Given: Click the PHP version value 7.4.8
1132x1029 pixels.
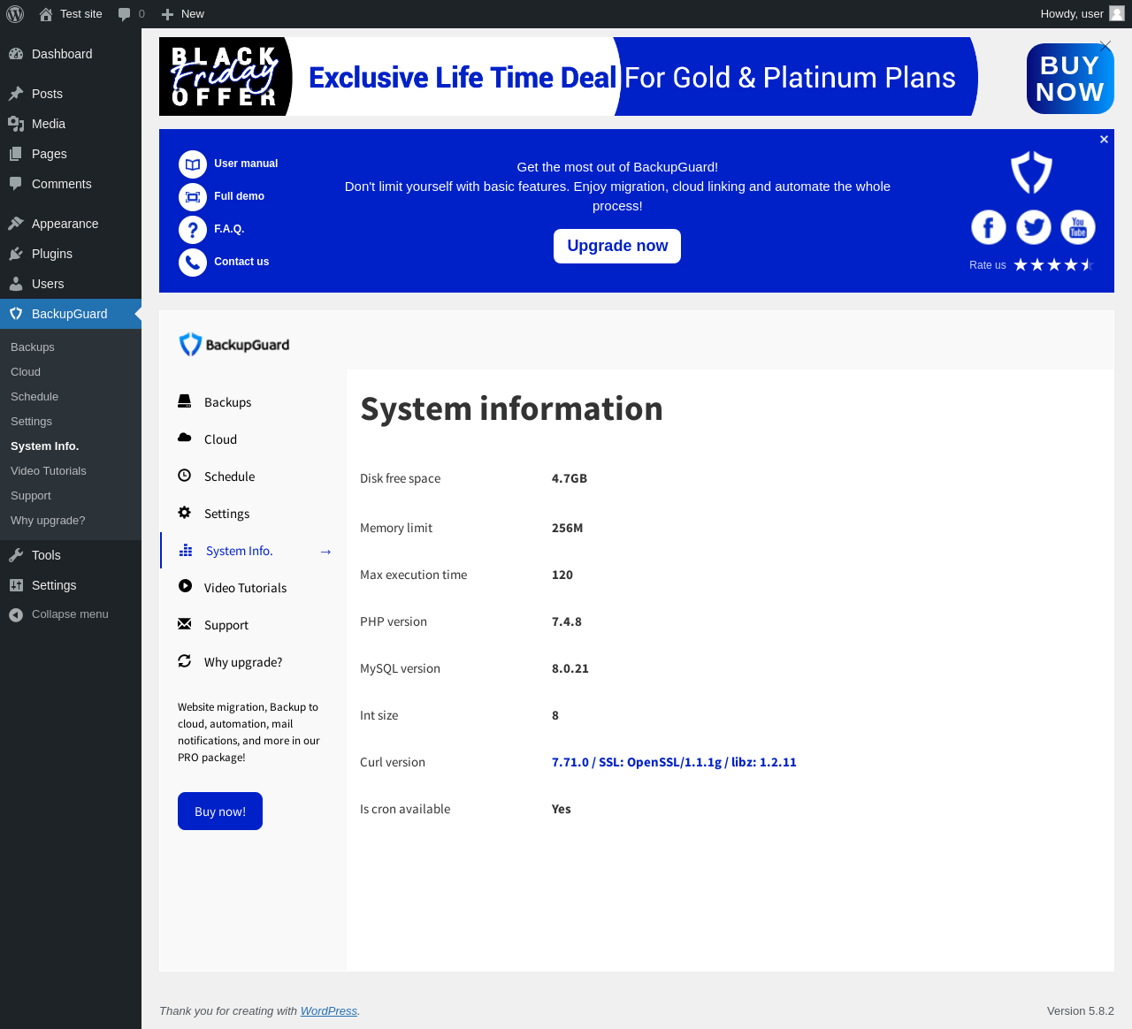Looking at the screenshot, I should point(567,621).
